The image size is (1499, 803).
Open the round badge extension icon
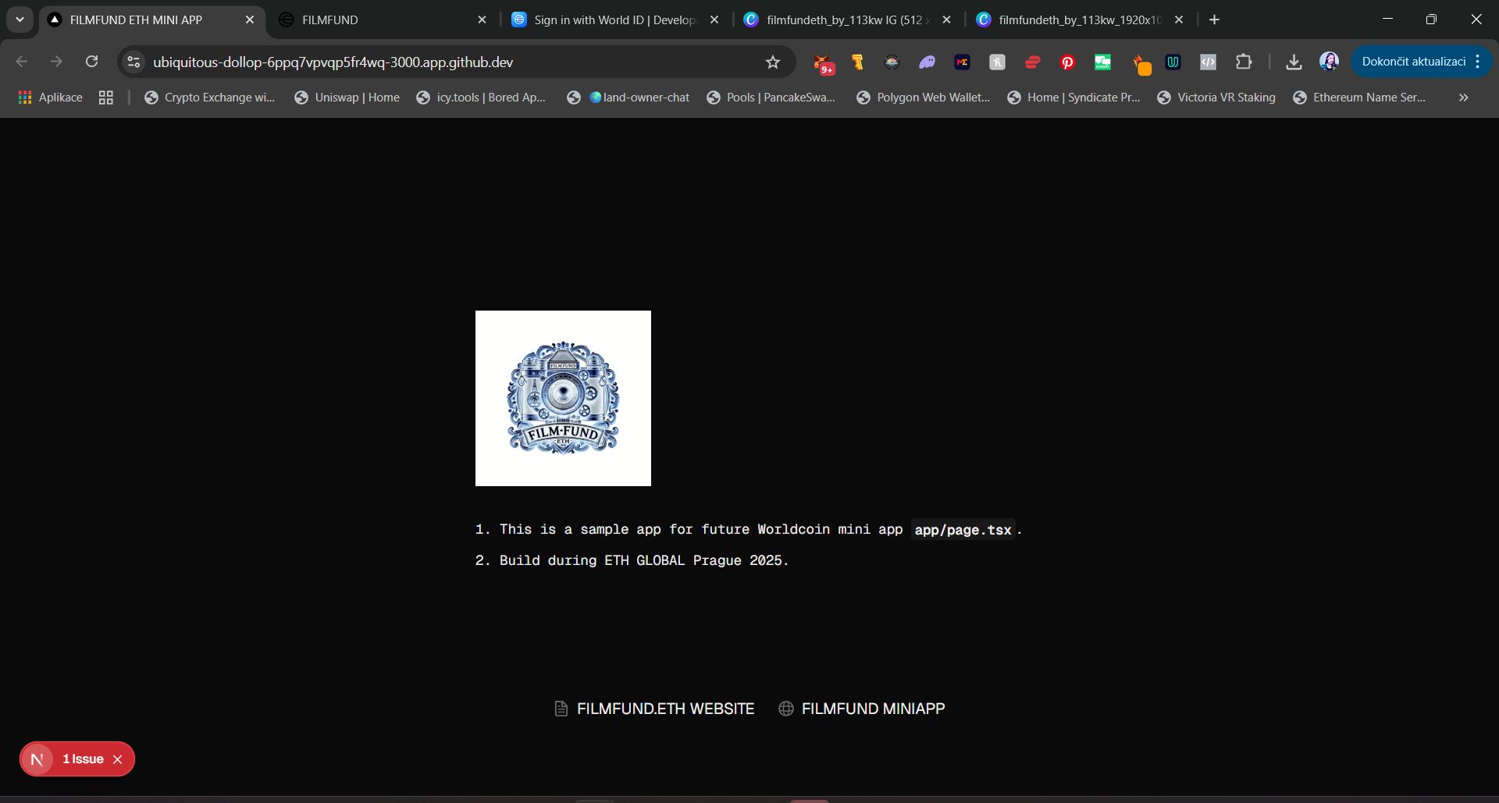pyautogui.click(x=892, y=62)
